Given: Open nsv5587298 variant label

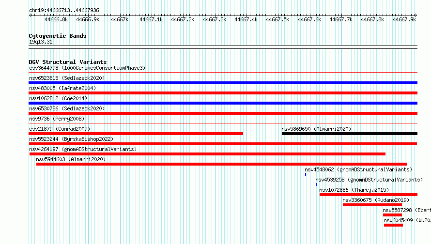Looking at the screenshot, I should click(x=407, y=210).
